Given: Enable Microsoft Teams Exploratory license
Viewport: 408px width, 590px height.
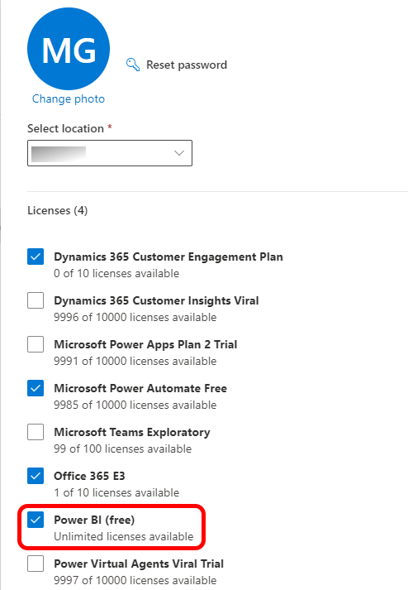Looking at the screenshot, I should tap(36, 432).
